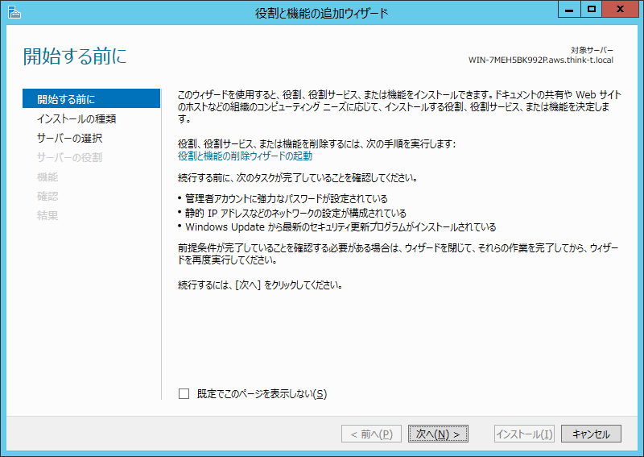Select the 結果 step in sidebar

click(x=47, y=215)
